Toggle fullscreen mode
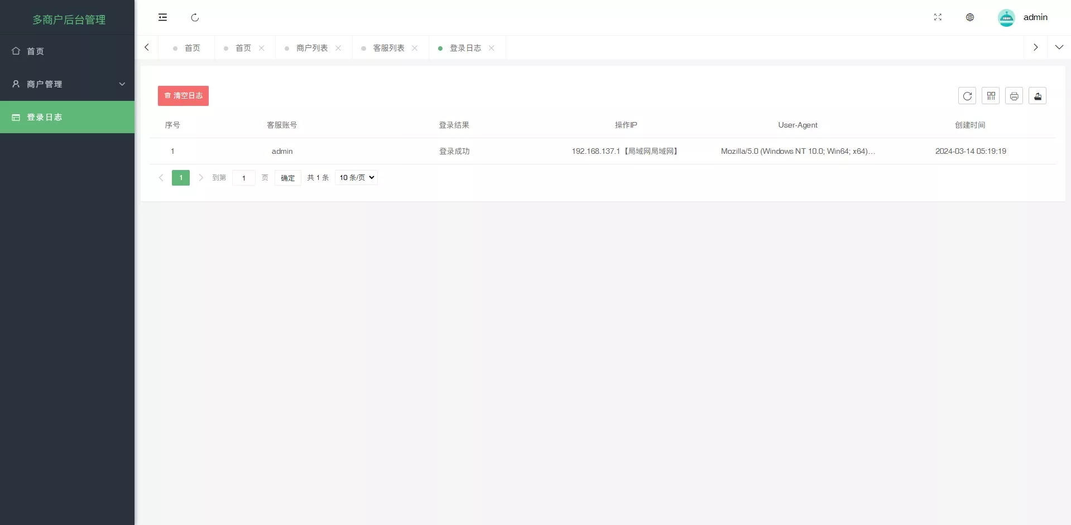Screen dimensions: 1071x525 938,17
